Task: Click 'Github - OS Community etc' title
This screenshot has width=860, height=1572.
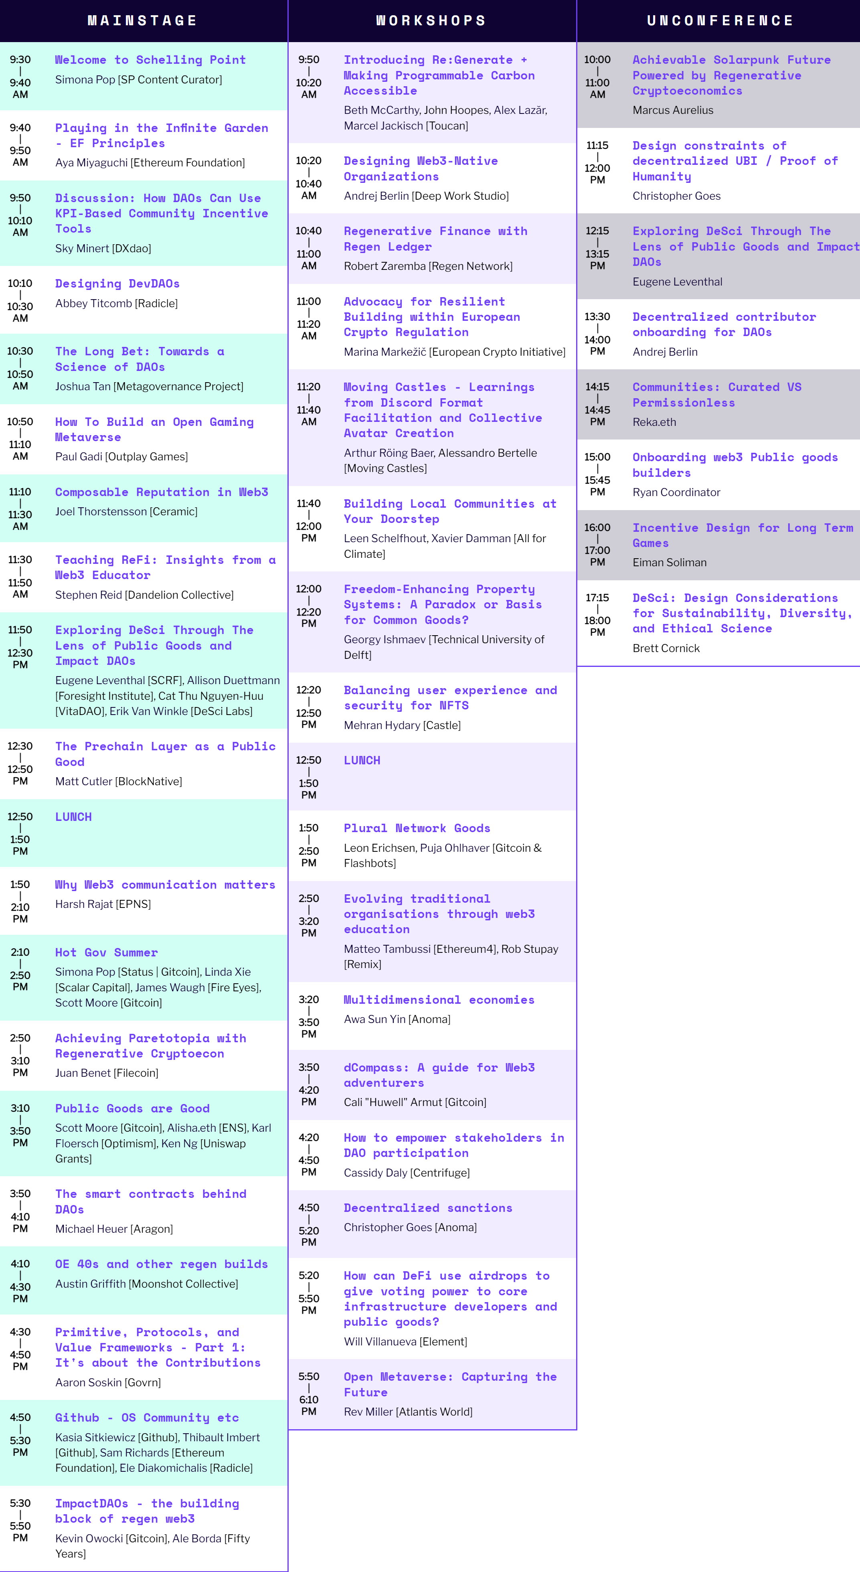Action: pyautogui.click(x=147, y=1417)
